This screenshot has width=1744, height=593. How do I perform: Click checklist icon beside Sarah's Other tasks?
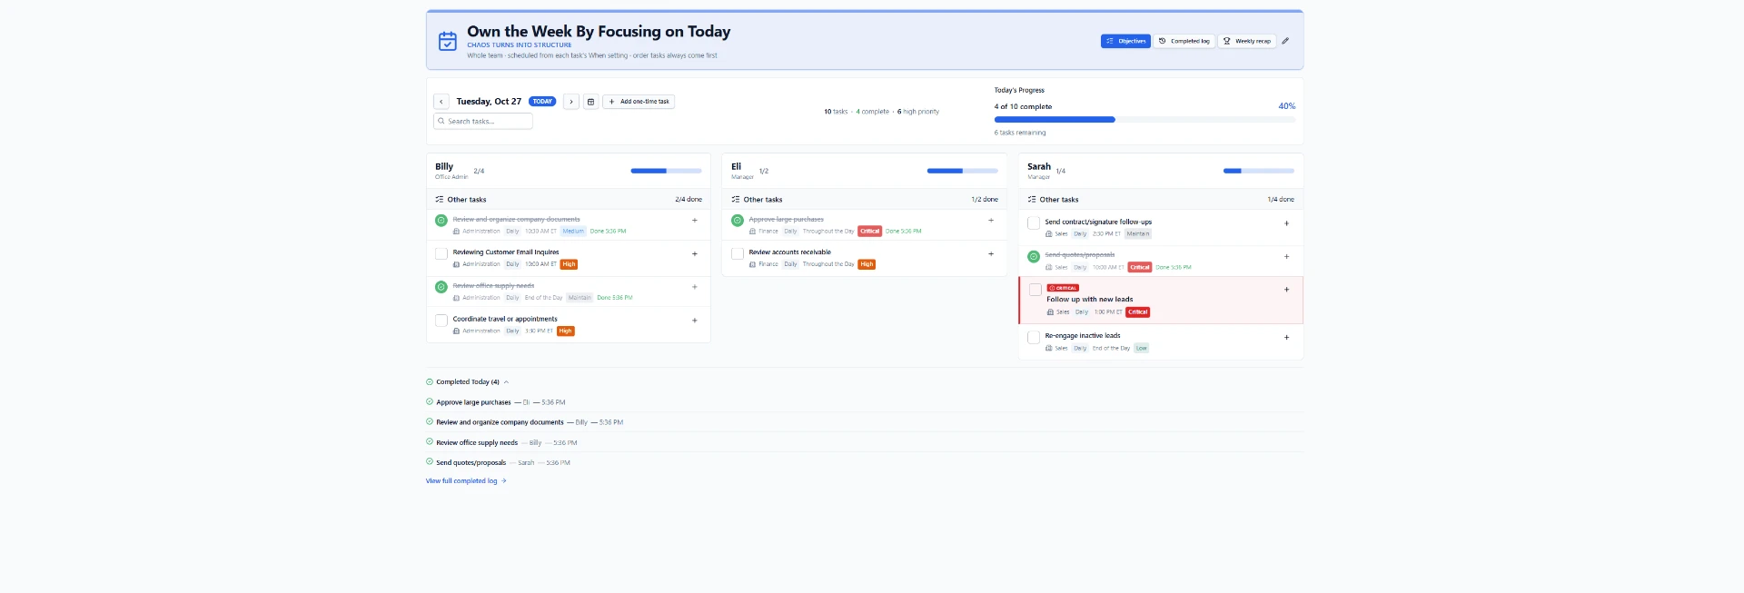pos(1032,199)
